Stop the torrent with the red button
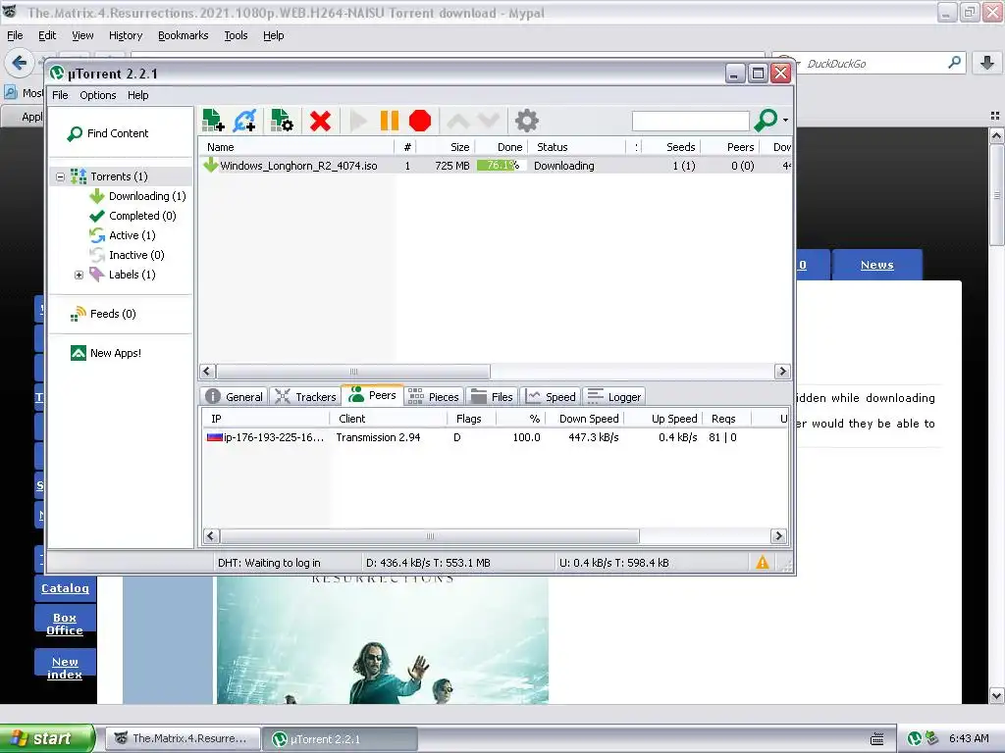 click(420, 121)
